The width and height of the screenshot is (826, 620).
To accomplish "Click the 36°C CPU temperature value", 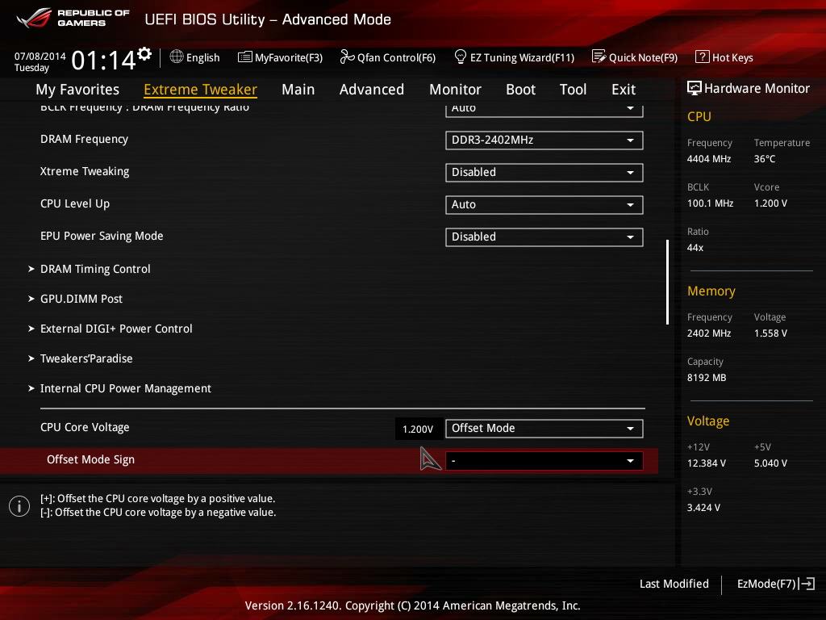I will click(765, 159).
